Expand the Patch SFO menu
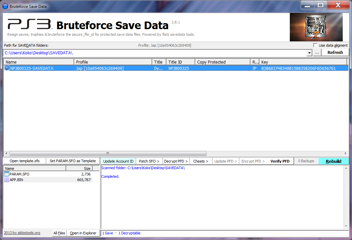 [149, 161]
